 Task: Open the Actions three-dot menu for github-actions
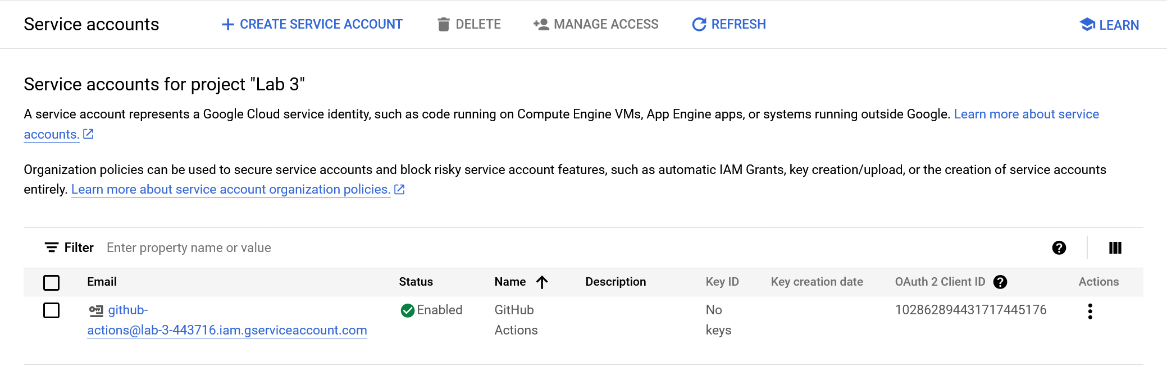pos(1089,311)
